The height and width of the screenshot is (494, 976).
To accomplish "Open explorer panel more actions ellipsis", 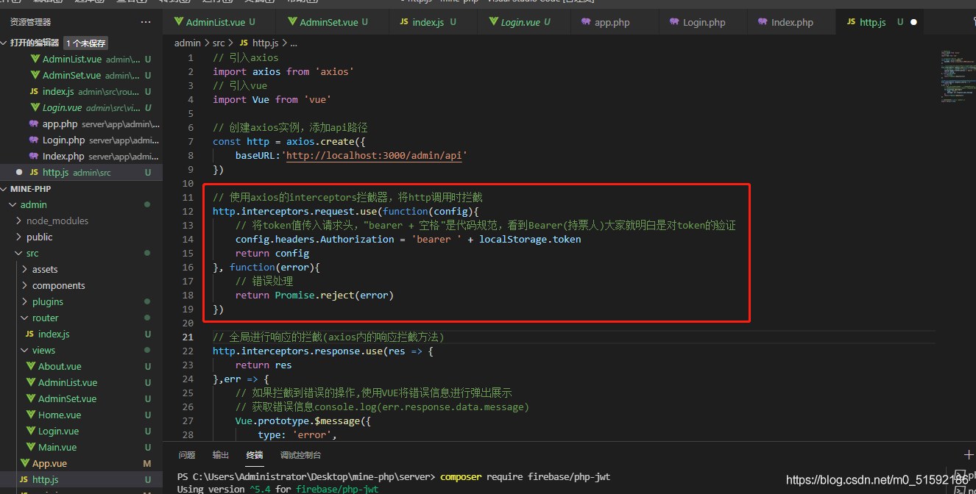I will [x=146, y=22].
